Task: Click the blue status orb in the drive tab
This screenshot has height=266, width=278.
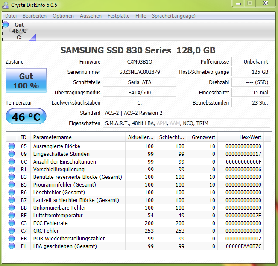Action: coord(6,24)
